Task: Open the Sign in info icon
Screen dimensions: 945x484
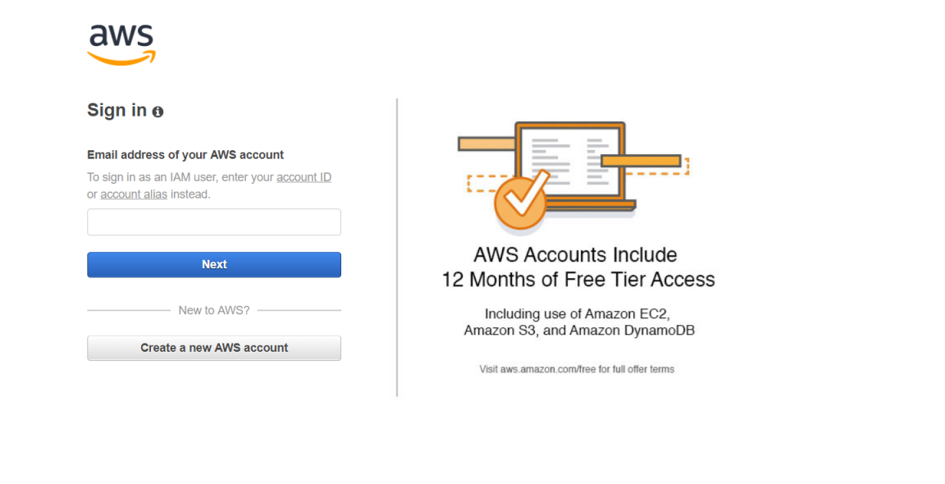Action: click(157, 112)
